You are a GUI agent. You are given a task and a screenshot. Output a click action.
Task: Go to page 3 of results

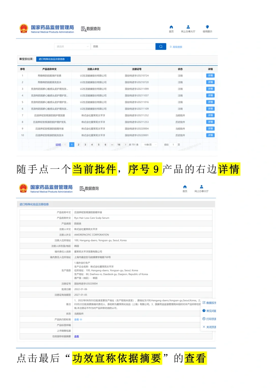(85, 145)
